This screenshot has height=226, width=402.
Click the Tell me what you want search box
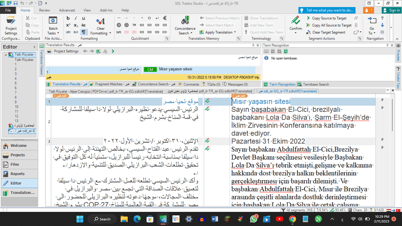click(330, 10)
